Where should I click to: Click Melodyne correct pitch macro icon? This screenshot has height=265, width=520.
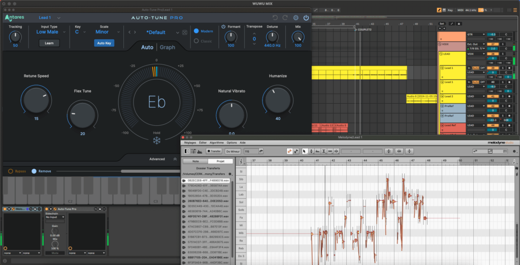click(x=389, y=151)
